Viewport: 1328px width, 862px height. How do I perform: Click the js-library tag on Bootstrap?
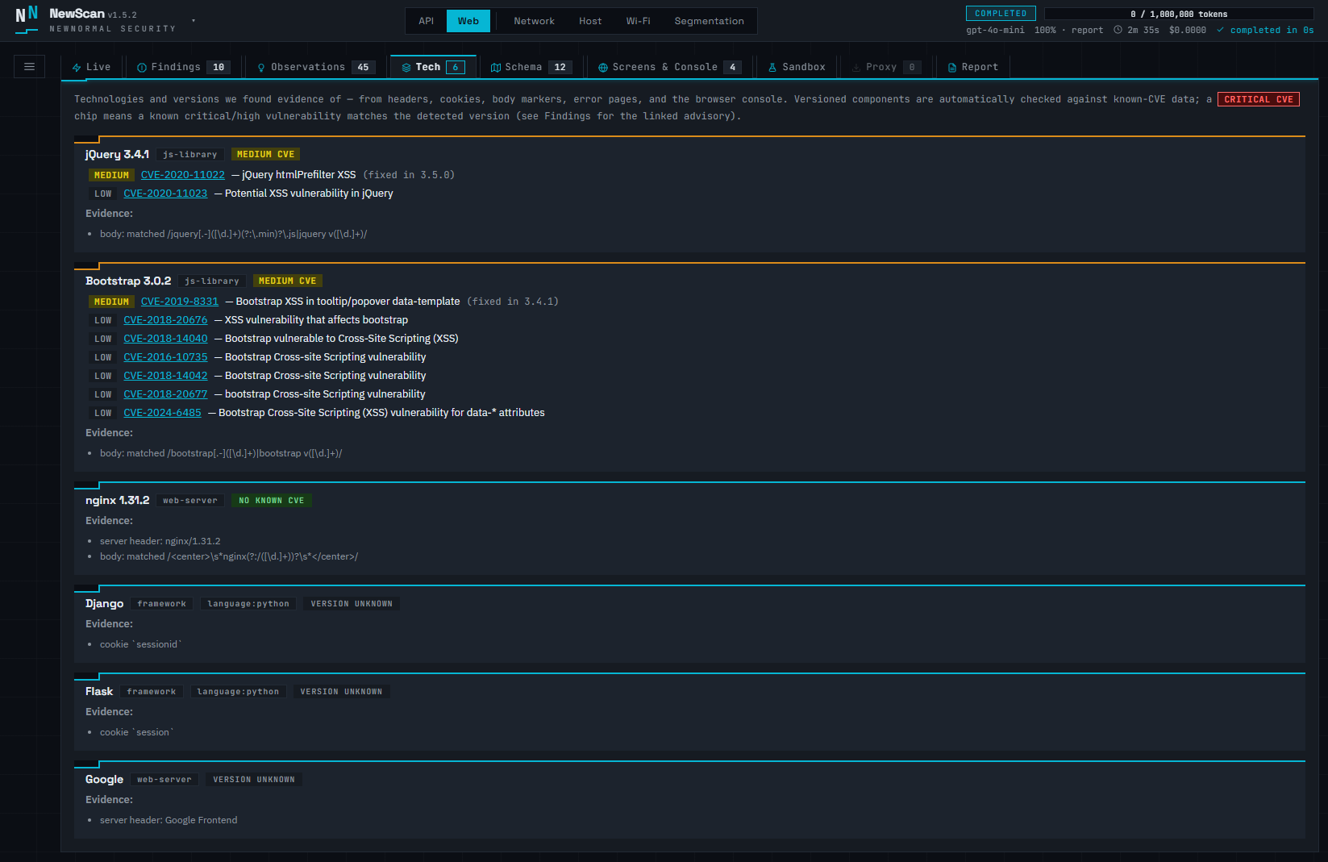tap(212, 281)
